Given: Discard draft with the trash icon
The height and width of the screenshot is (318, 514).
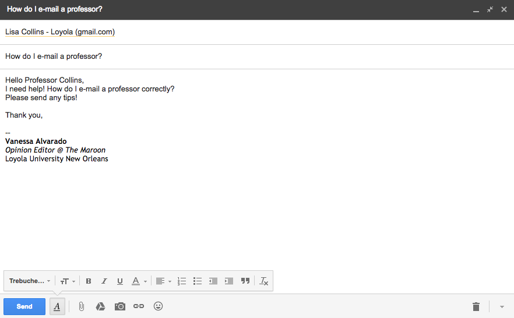Looking at the screenshot, I should click(x=476, y=306).
